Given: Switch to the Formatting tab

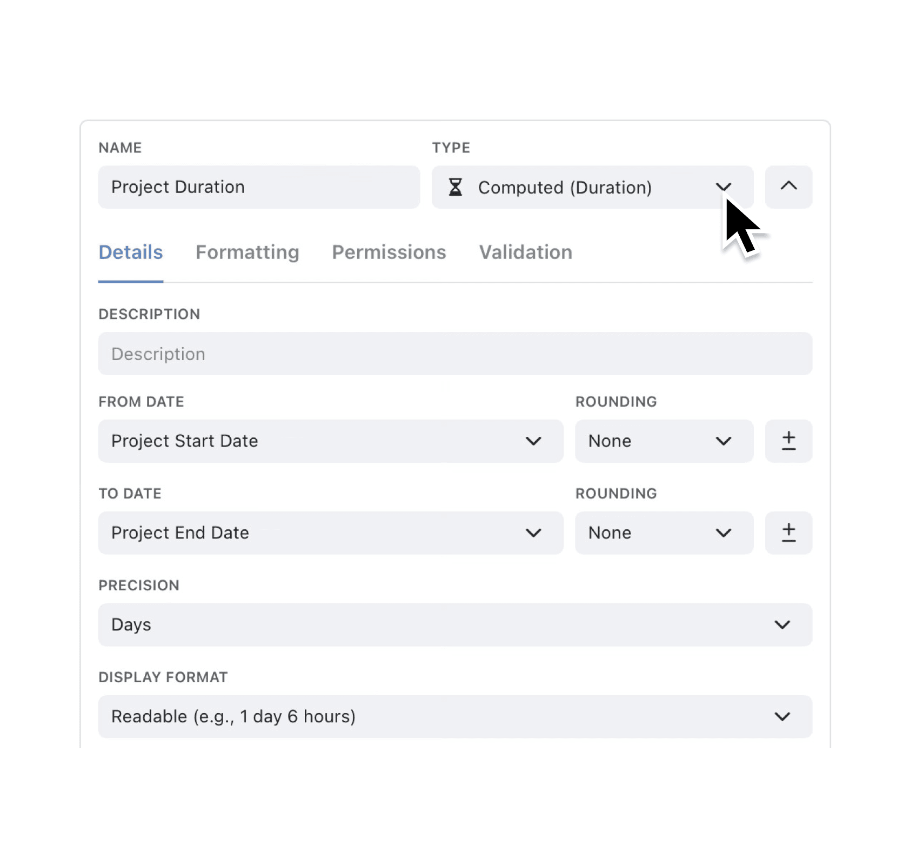Looking at the screenshot, I should coord(247,252).
